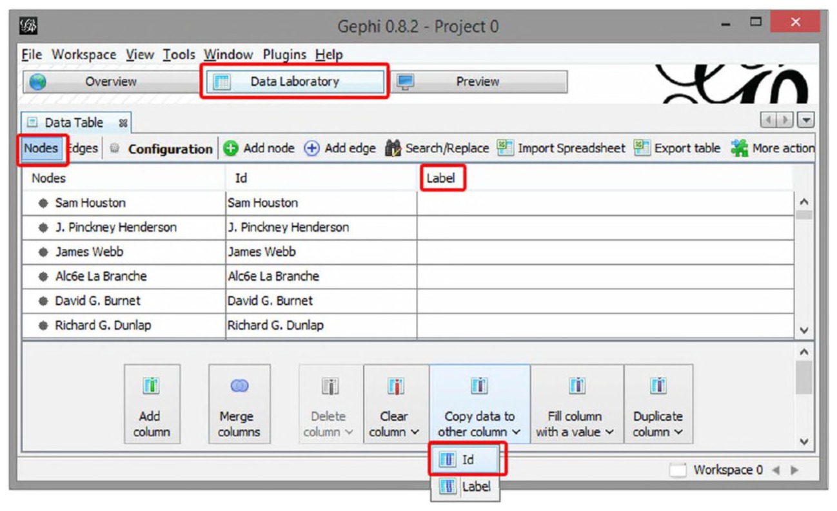The width and height of the screenshot is (837, 511).
Task: Click the Add node button
Action: tap(259, 148)
